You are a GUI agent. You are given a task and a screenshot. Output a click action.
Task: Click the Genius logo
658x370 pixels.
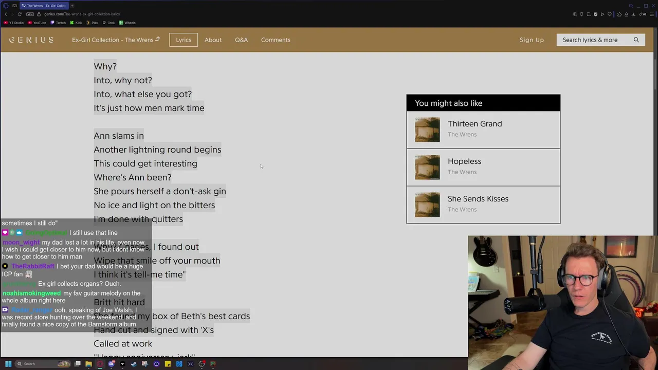point(31,40)
